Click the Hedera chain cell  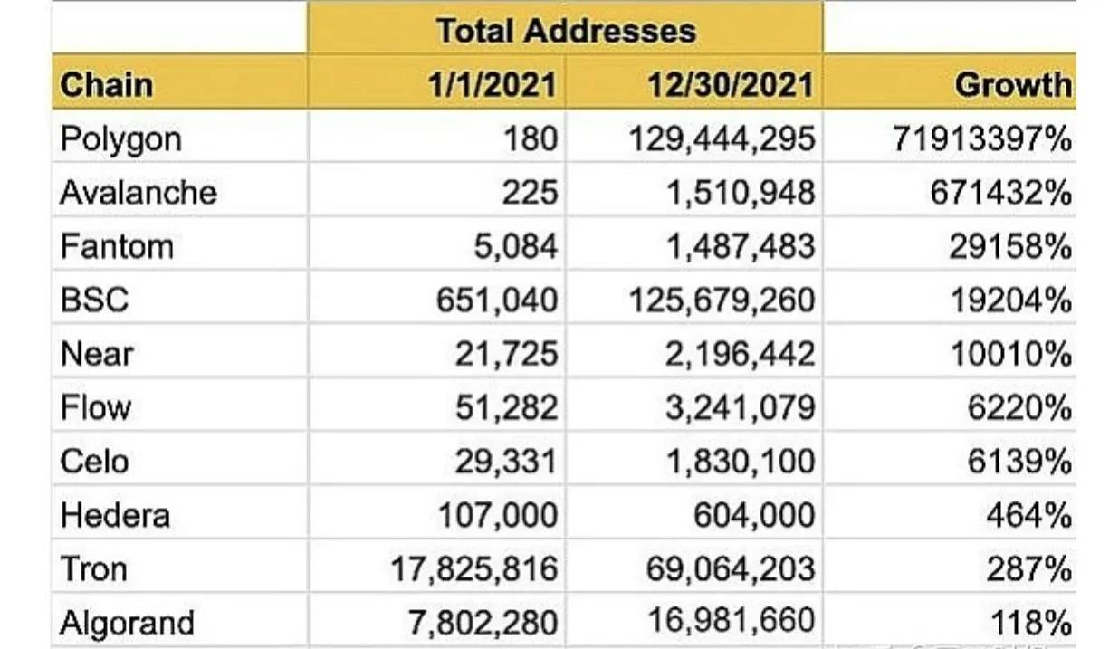[x=115, y=515]
